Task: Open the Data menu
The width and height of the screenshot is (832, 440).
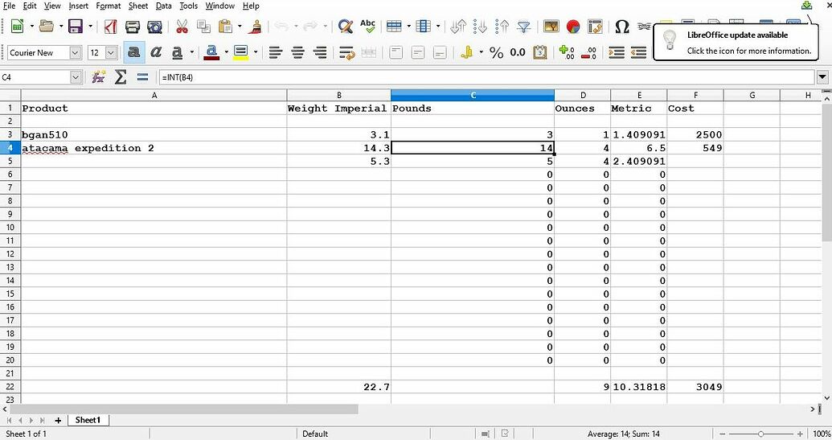Action: 163,6
